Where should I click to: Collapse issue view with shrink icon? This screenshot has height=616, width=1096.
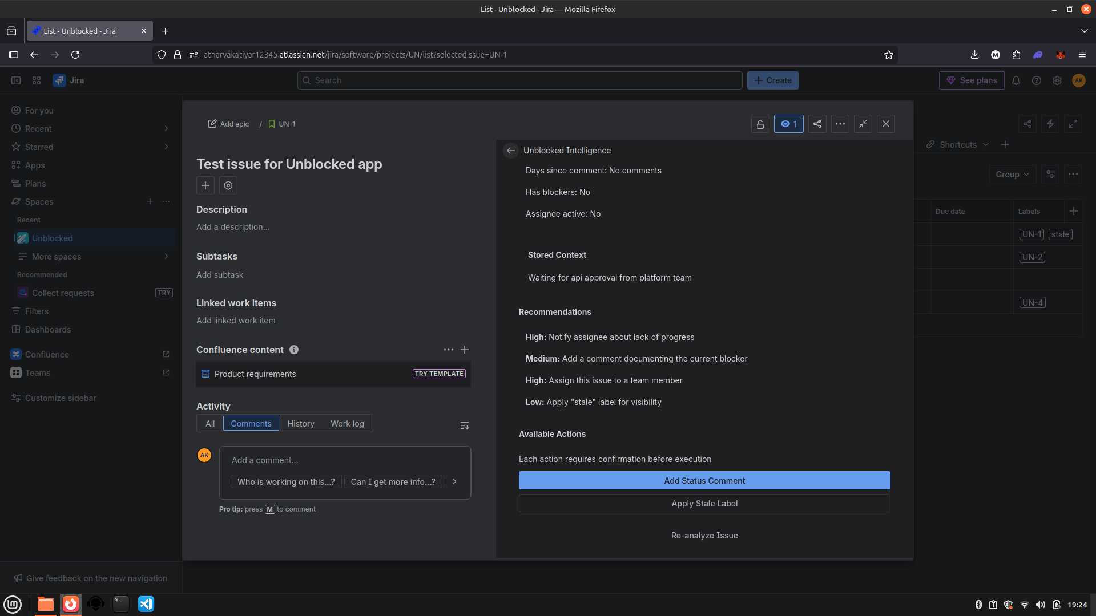pos(863,124)
